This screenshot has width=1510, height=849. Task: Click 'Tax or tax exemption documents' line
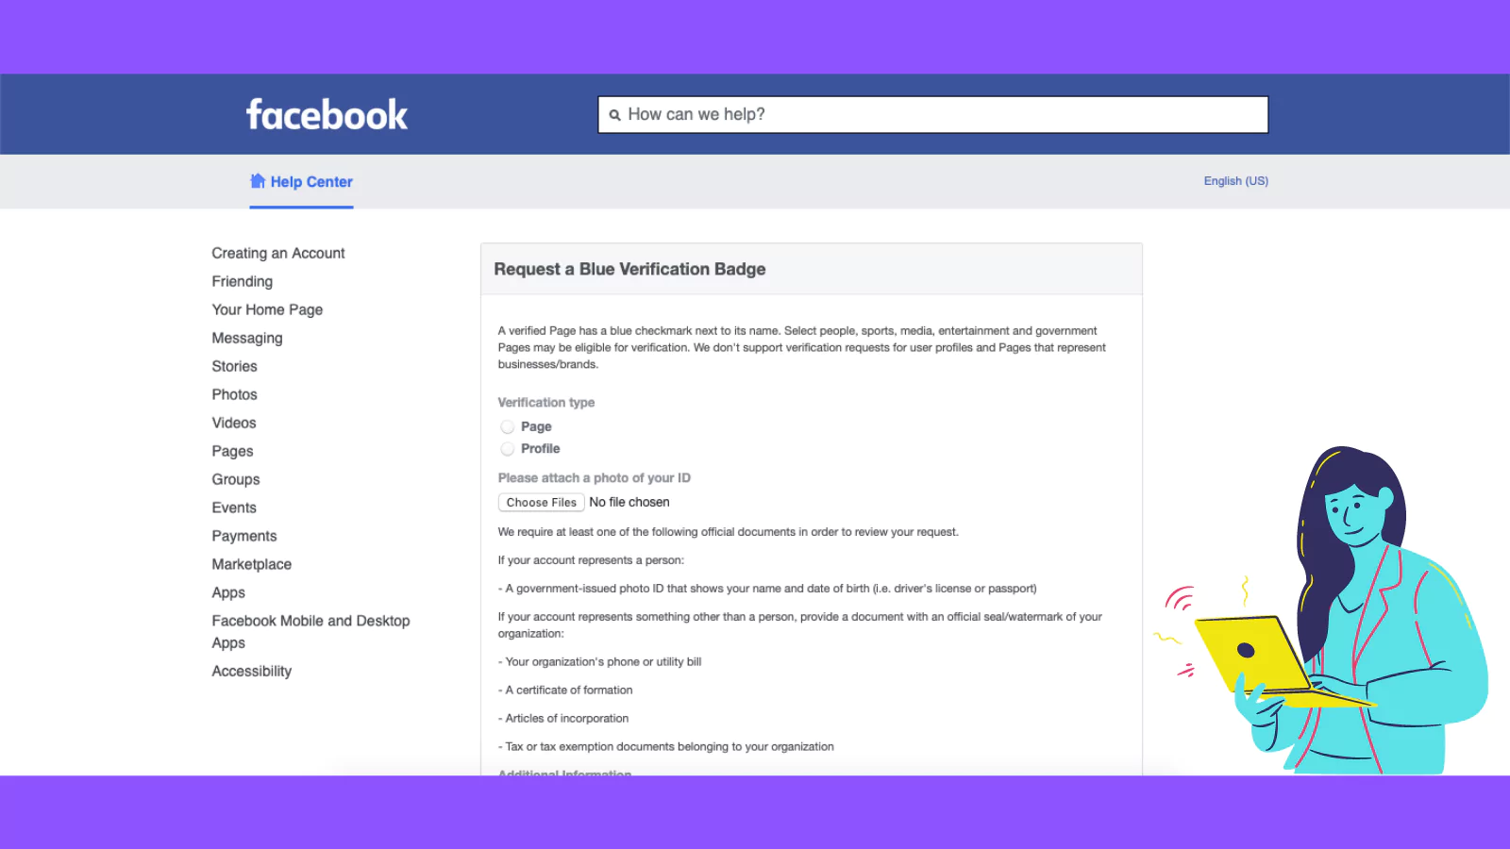point(666,747)
